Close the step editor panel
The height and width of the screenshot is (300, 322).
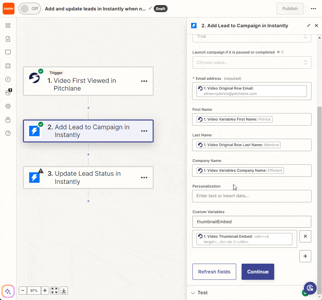[x=317, y=26]
